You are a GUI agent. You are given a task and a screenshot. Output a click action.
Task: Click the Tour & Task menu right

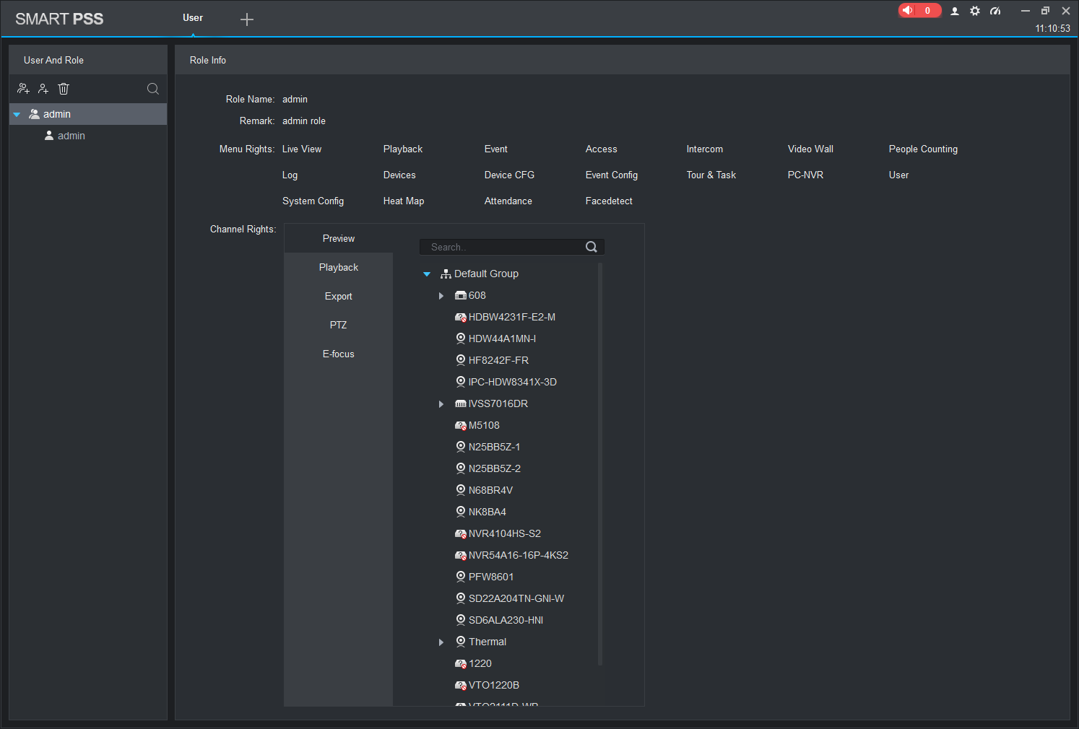pos(711,175)
